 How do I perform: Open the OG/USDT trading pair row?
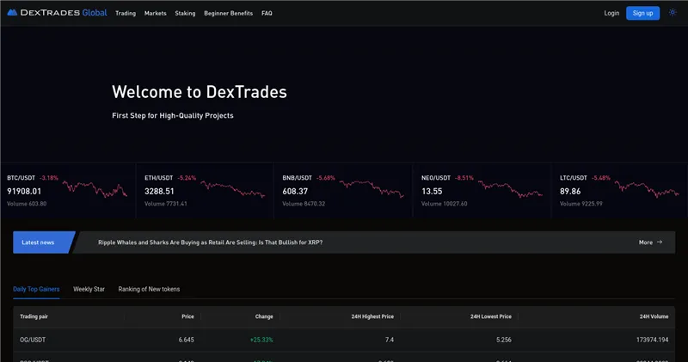(x=344, y=340)
